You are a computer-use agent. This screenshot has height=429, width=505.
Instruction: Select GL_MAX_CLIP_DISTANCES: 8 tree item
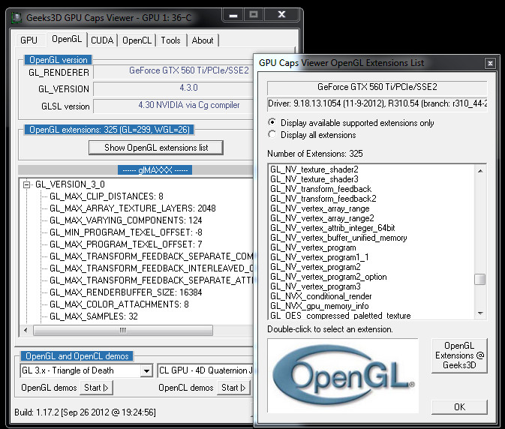point(107,196)
